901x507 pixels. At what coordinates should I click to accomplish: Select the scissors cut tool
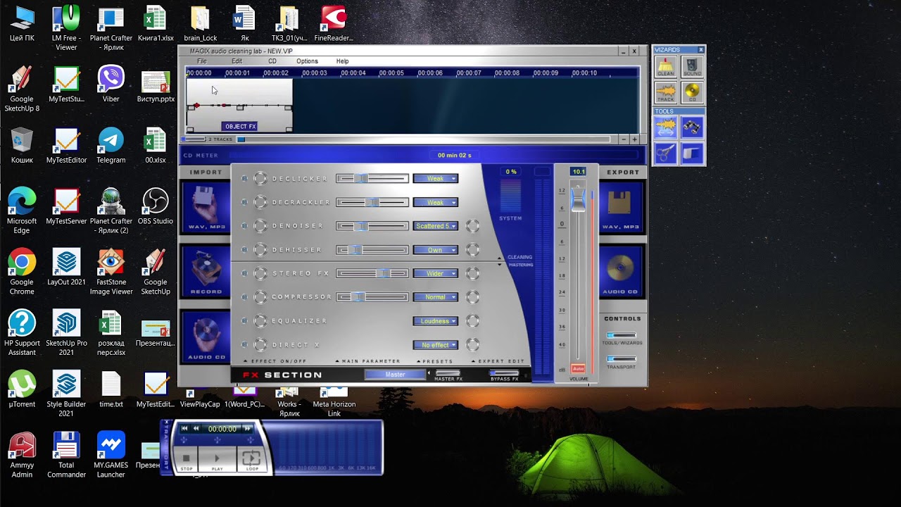[x=665, y=153]
